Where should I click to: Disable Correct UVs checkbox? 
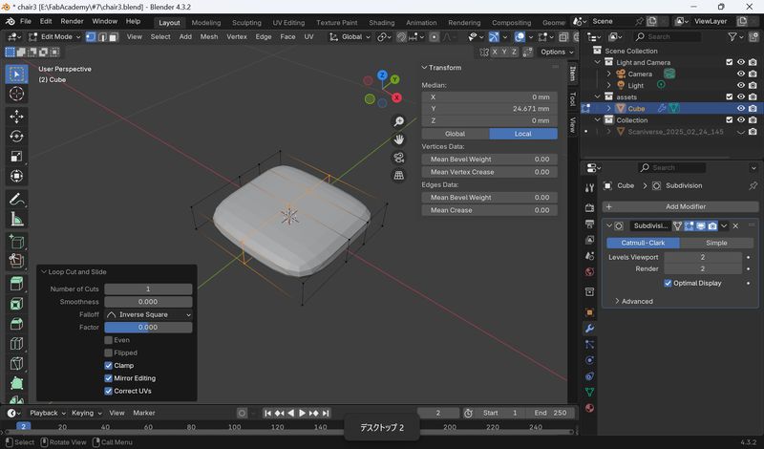click(x=109, y=391)
